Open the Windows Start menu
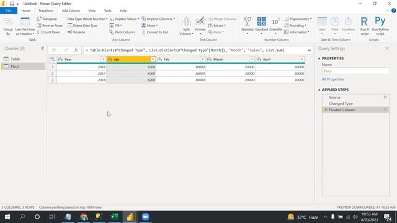The height and width of the screenshot is (223, 397). click(x=7, y=217)
